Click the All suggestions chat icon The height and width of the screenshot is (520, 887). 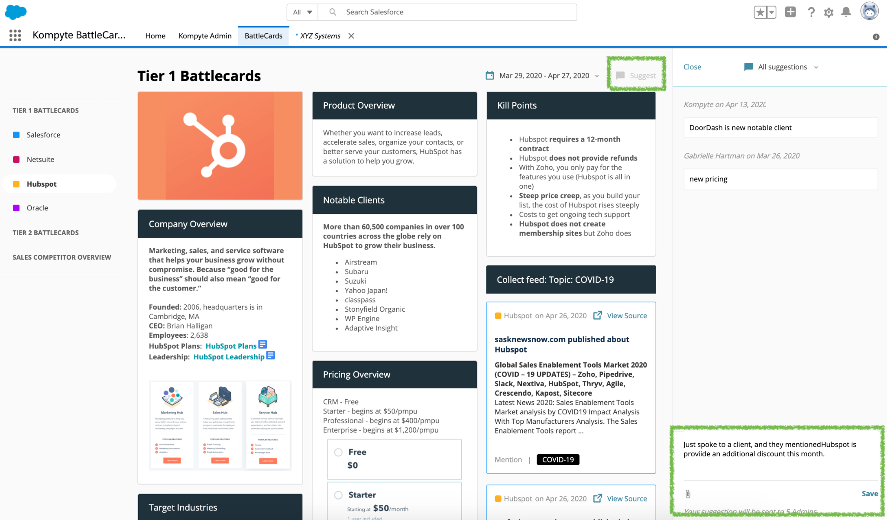(x=748, y=67)
